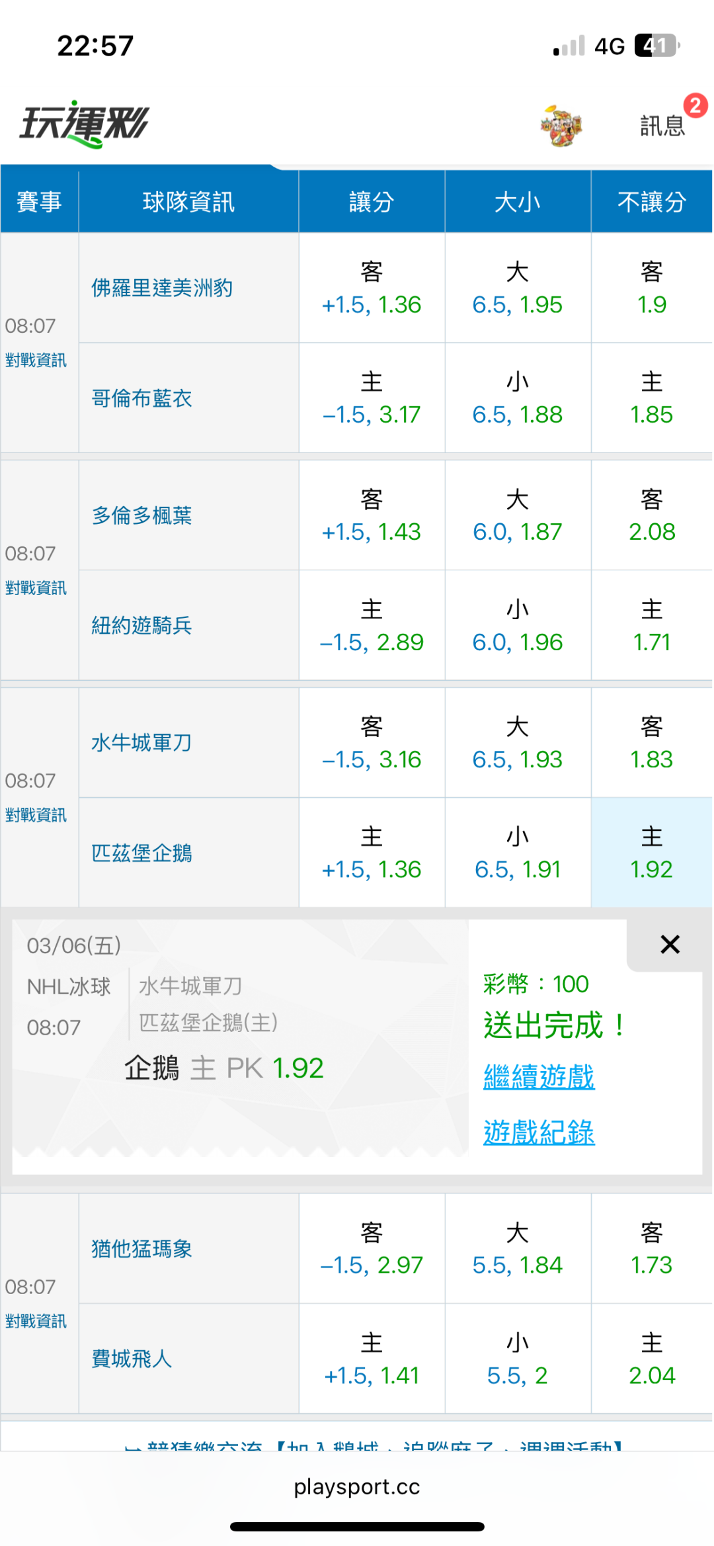The width and height of the screenshot is (714, 1546).
Task: Toggle 費城飛人 home moneyline 2.04 pick
Action: click(x=651, y=1359)
